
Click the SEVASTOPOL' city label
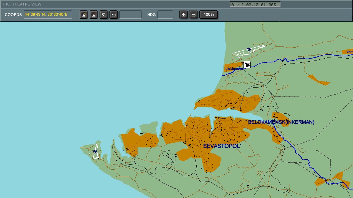[222, 147]
